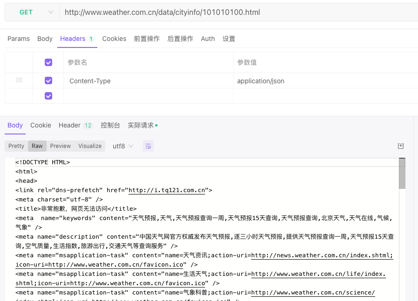Open the www.weather.com.cn/science/ link
The height and width of the screenshot is (301, 418).
313,293
